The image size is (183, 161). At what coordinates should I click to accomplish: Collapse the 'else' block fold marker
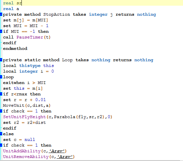click(x=1, y=134)
